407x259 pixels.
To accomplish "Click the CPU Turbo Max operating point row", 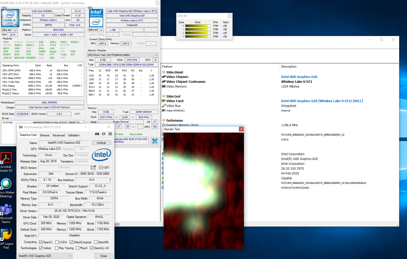I will (42, 82).
